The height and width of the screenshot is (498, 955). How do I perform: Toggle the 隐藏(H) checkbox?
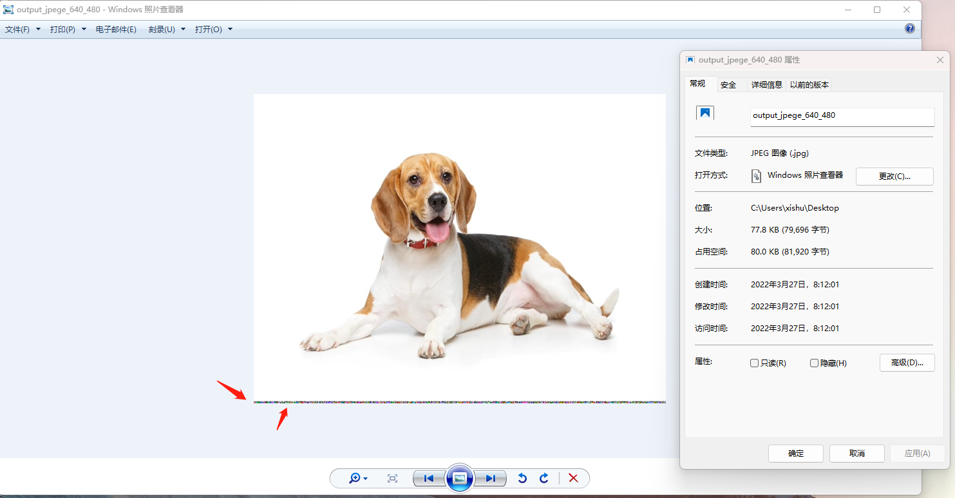tap(814, 363)
